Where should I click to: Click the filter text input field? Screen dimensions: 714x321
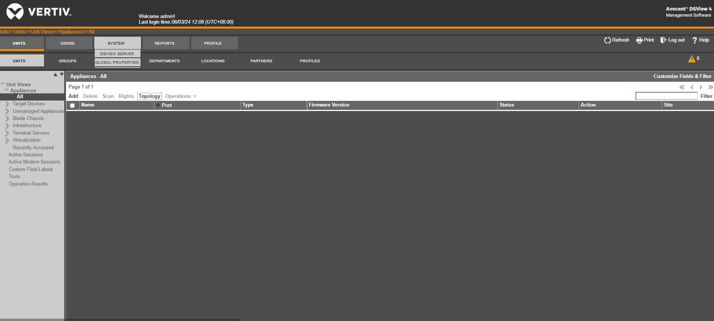(666, 96)
